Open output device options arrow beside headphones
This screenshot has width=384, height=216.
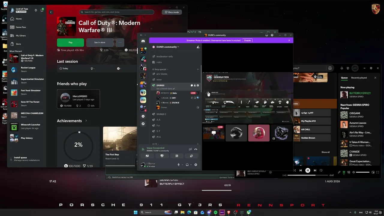pyautogui.click(x=191, y=165)
